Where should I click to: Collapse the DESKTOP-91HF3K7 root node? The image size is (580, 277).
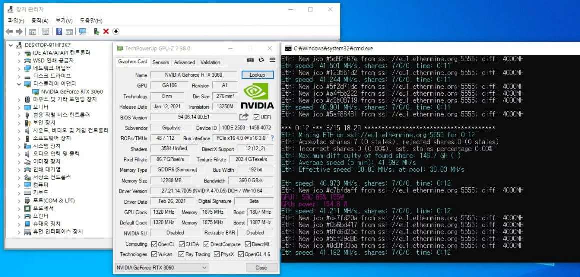coord(12,45)
